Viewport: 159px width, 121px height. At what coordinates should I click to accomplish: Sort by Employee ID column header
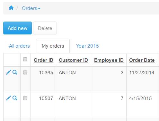pyautogui.click(x=109, y=60)
